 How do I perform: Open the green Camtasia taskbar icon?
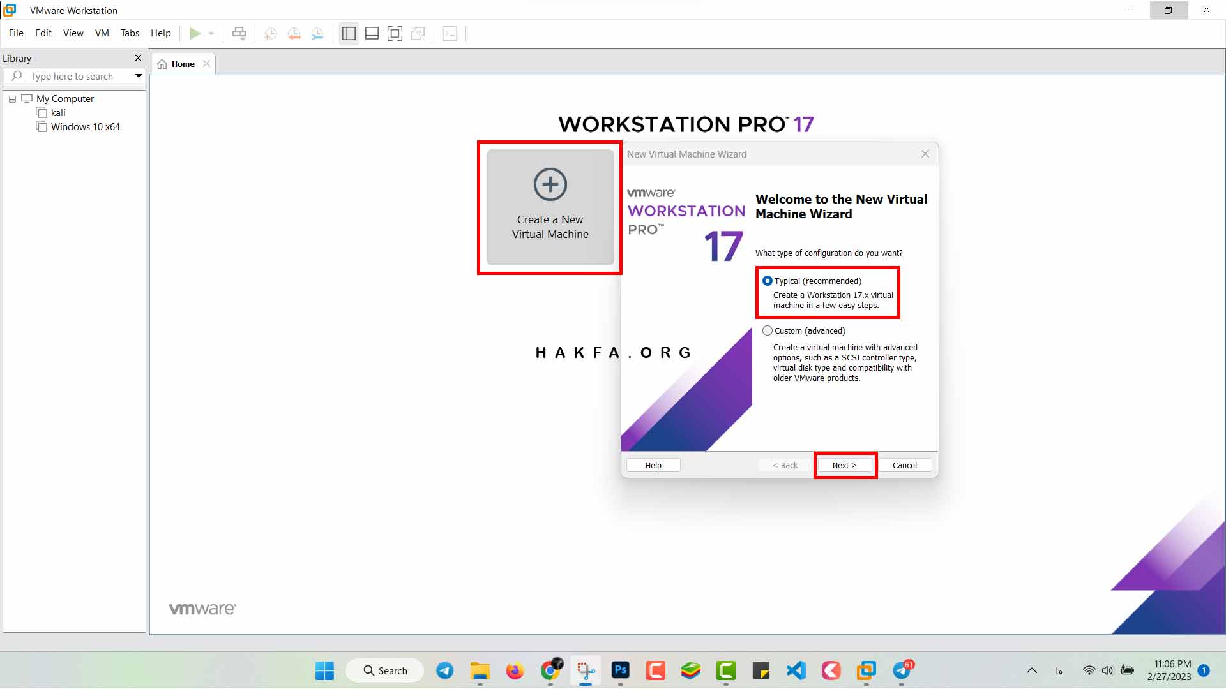point(726,670)
